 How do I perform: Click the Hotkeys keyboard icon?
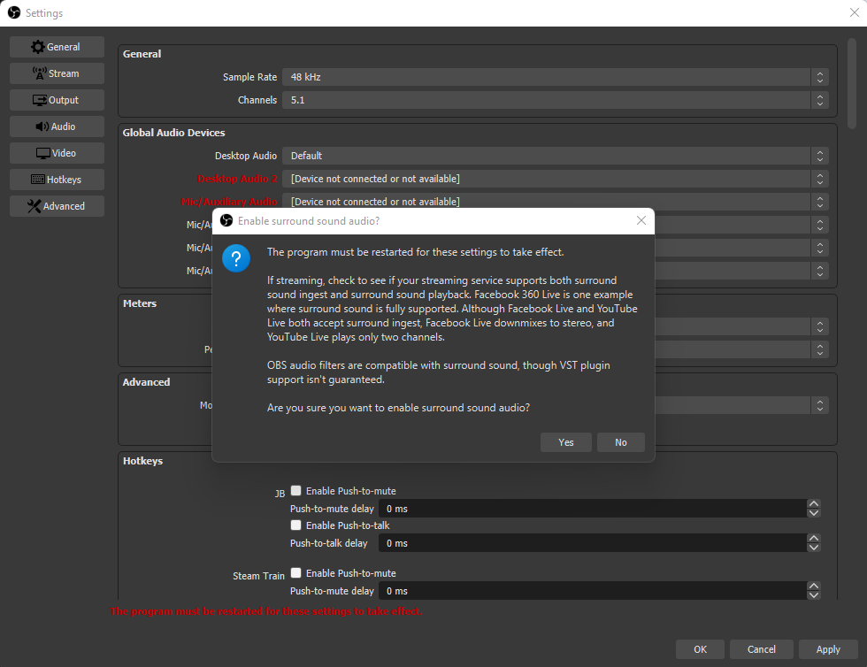coord(37,180)
